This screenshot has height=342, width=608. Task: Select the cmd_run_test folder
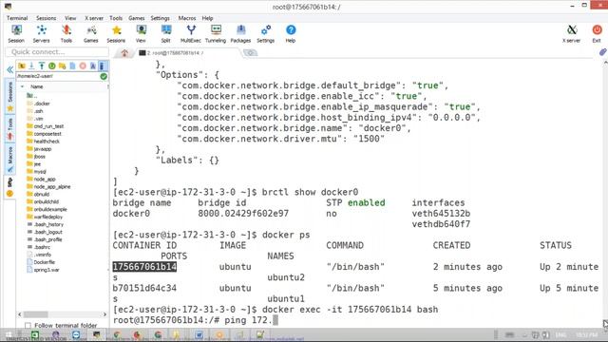(x=45, y=126)
